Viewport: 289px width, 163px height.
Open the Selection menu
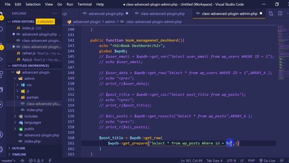[x=33, y=4]
